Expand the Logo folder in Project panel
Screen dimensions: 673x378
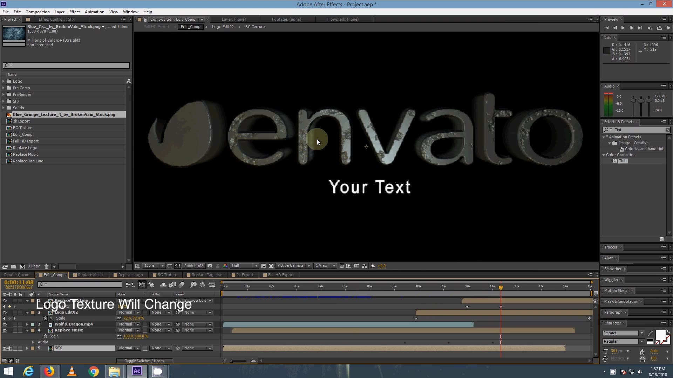pyautogui.click(x=3, y=81)
